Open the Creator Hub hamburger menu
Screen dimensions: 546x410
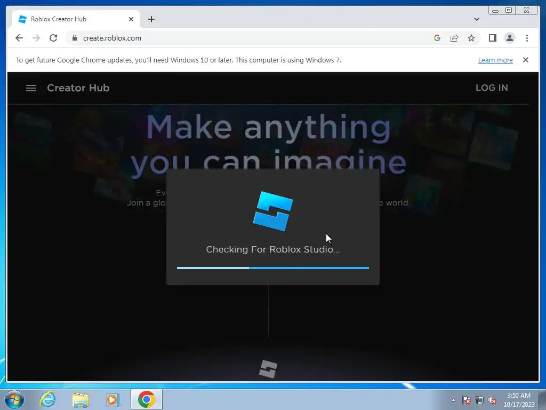point(31,88)
